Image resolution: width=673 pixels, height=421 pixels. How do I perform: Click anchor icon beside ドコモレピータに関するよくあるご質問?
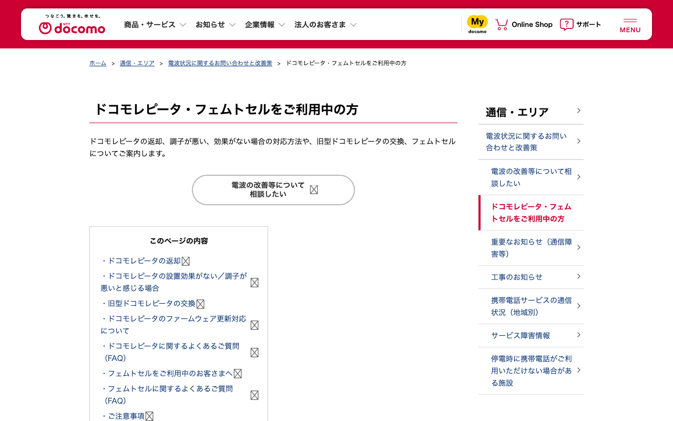(254, 353)
